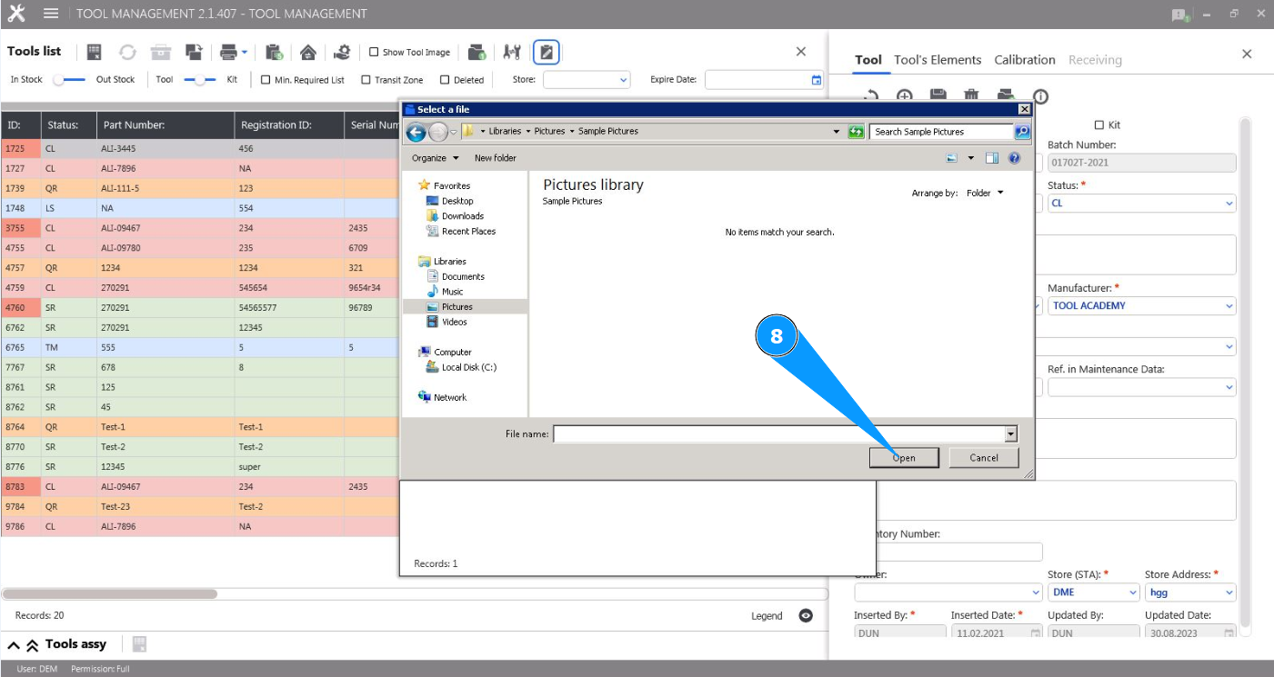
Task: Toggle the In Stock / Out Stock slider
Action: 69,80
